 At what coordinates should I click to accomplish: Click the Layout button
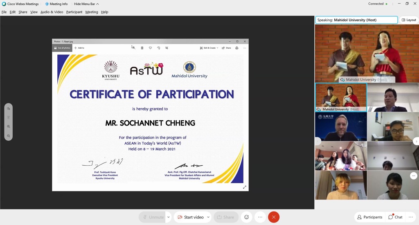click(x=408, y=20)
